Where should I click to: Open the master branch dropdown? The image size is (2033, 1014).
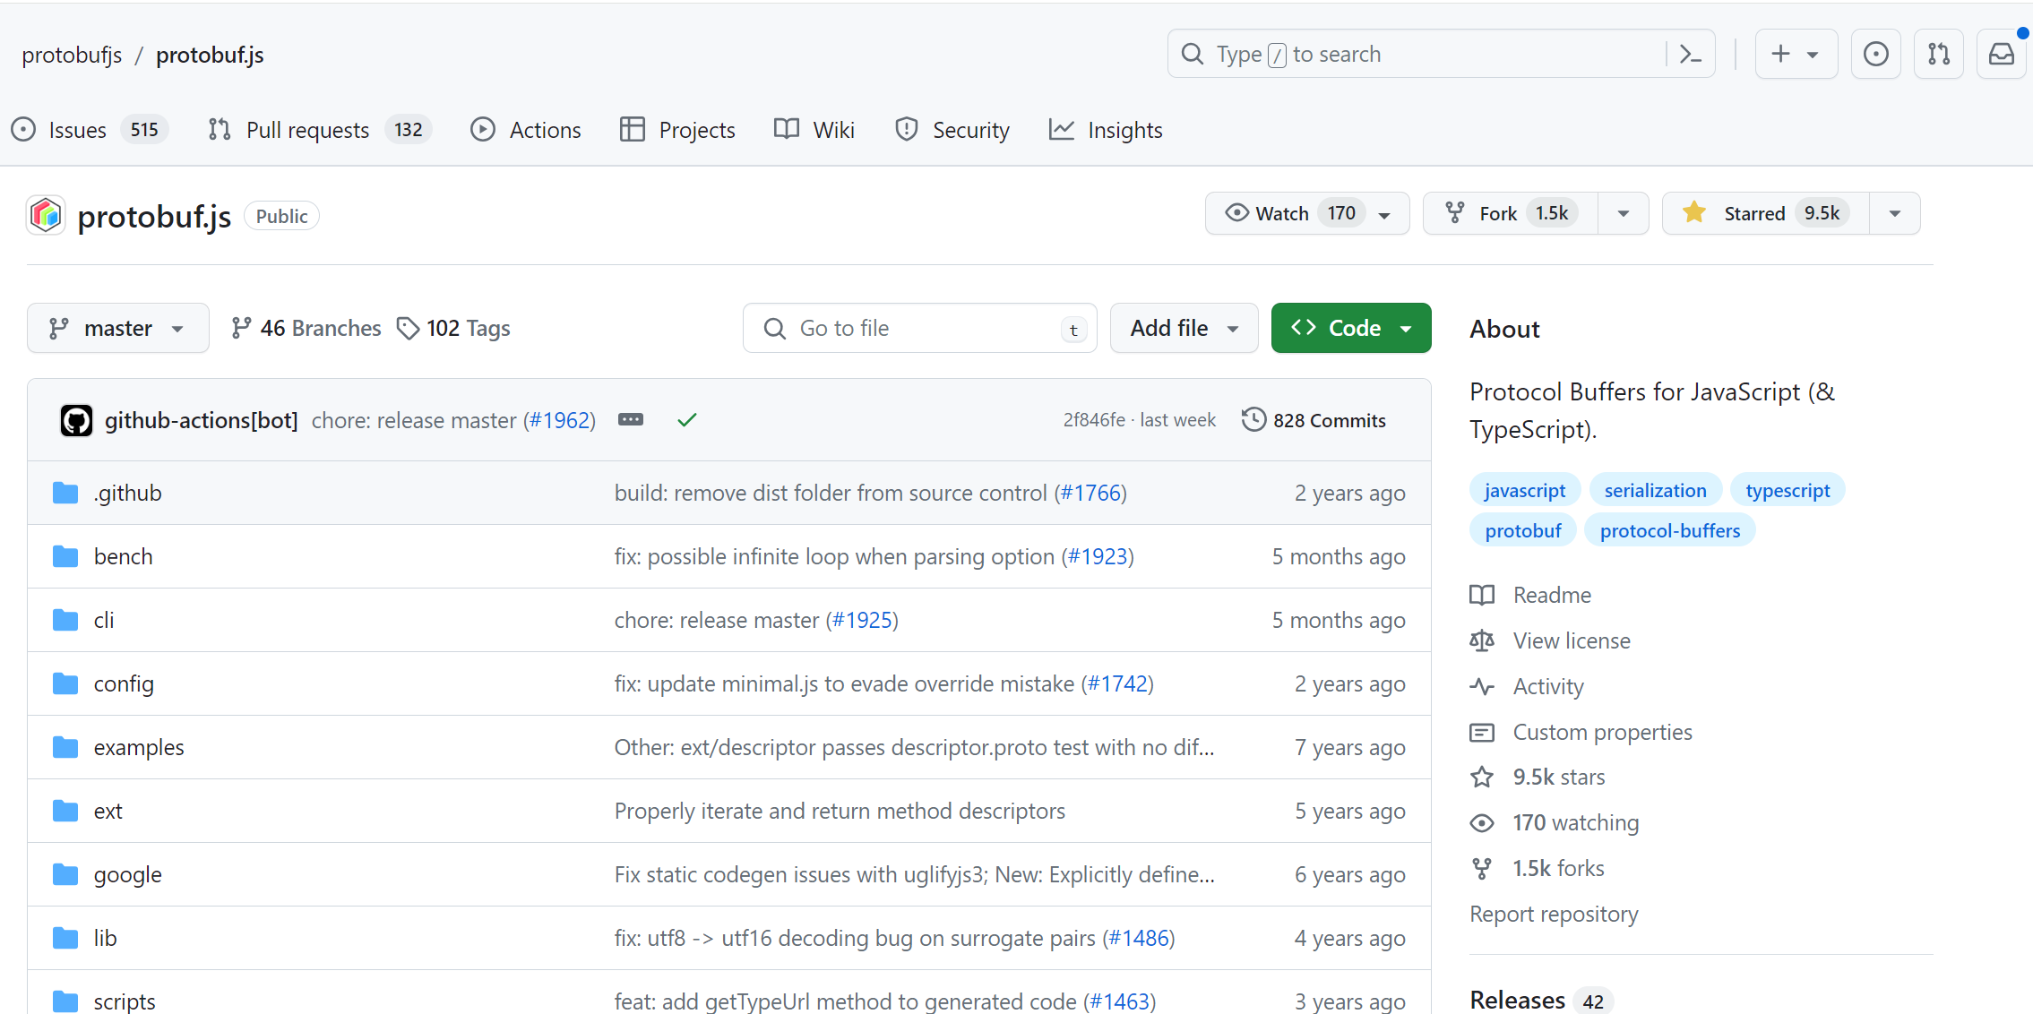click(117, 329)
